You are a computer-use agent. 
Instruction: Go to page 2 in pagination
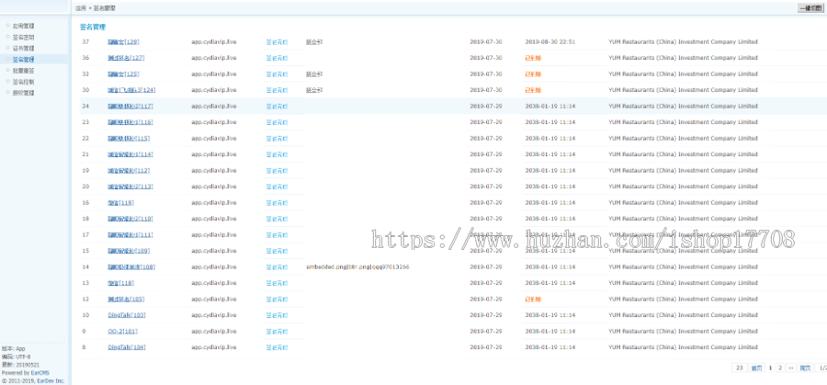(780, 368)
